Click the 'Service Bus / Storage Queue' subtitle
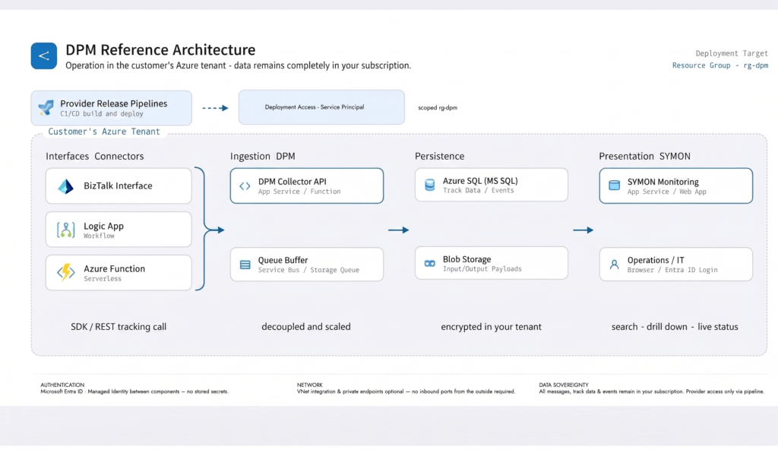This screenshot has width=778, height=450. (308, 270)
